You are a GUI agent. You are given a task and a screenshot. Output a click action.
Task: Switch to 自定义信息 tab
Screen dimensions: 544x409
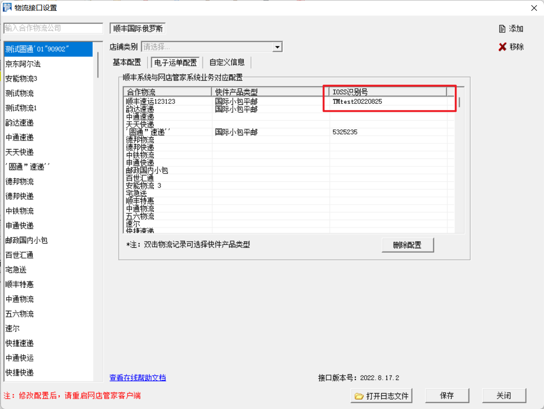pyautogui.click(x=227, y=63)
